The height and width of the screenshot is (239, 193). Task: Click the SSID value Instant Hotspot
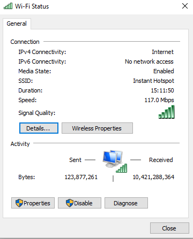[153, 81]
